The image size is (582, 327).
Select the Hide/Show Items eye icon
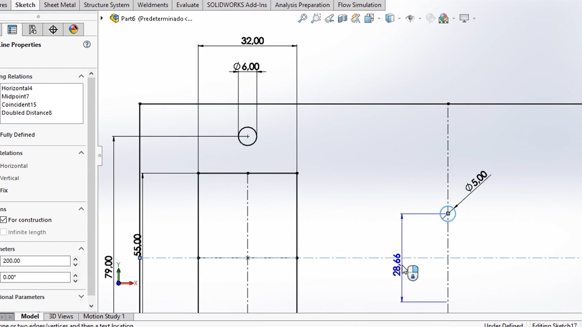click(411, 18)
